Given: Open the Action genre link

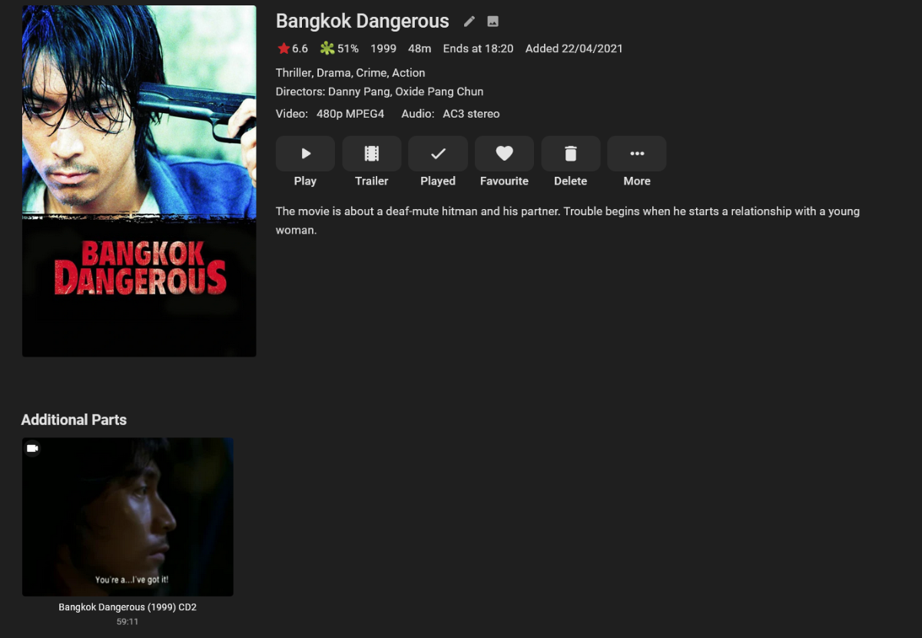Looking at the screenshot, I should click(409, 73).
